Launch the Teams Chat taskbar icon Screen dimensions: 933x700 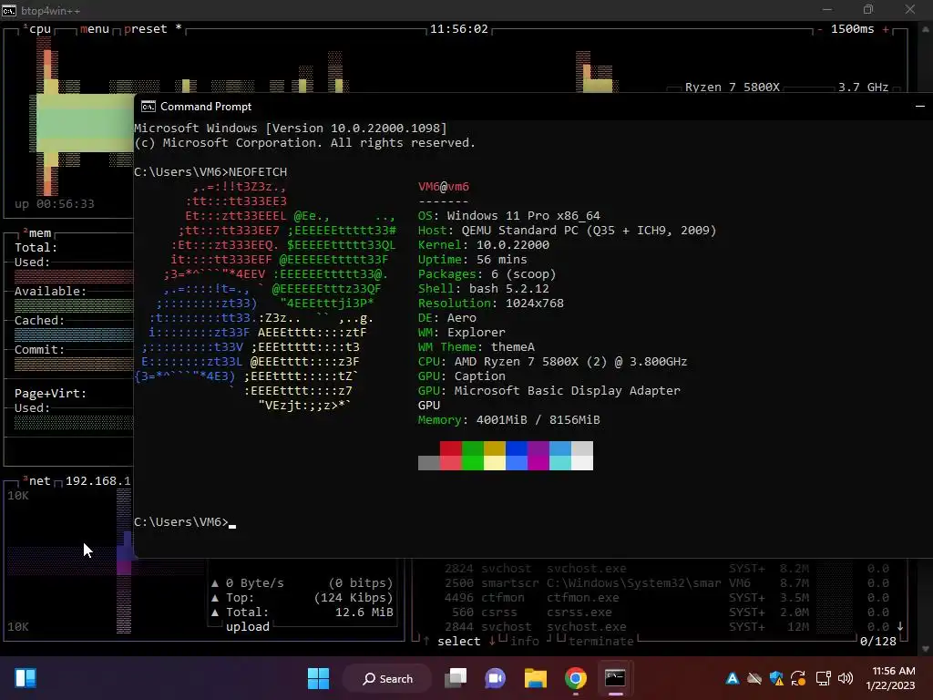(495, 678)
